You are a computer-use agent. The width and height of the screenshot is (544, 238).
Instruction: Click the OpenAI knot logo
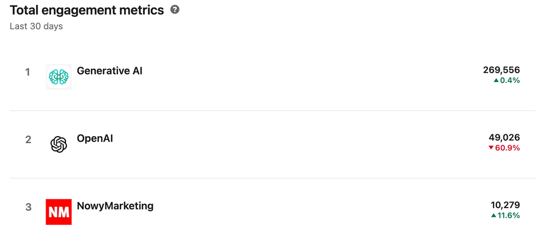click(x=59, y=144)
